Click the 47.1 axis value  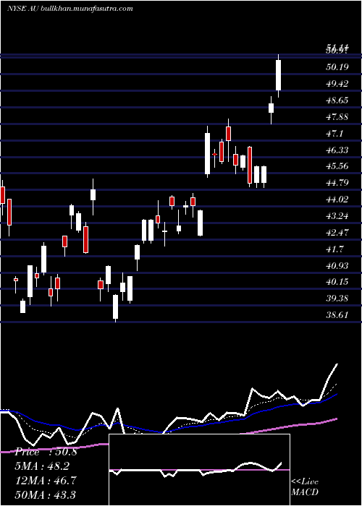point(334,133)
